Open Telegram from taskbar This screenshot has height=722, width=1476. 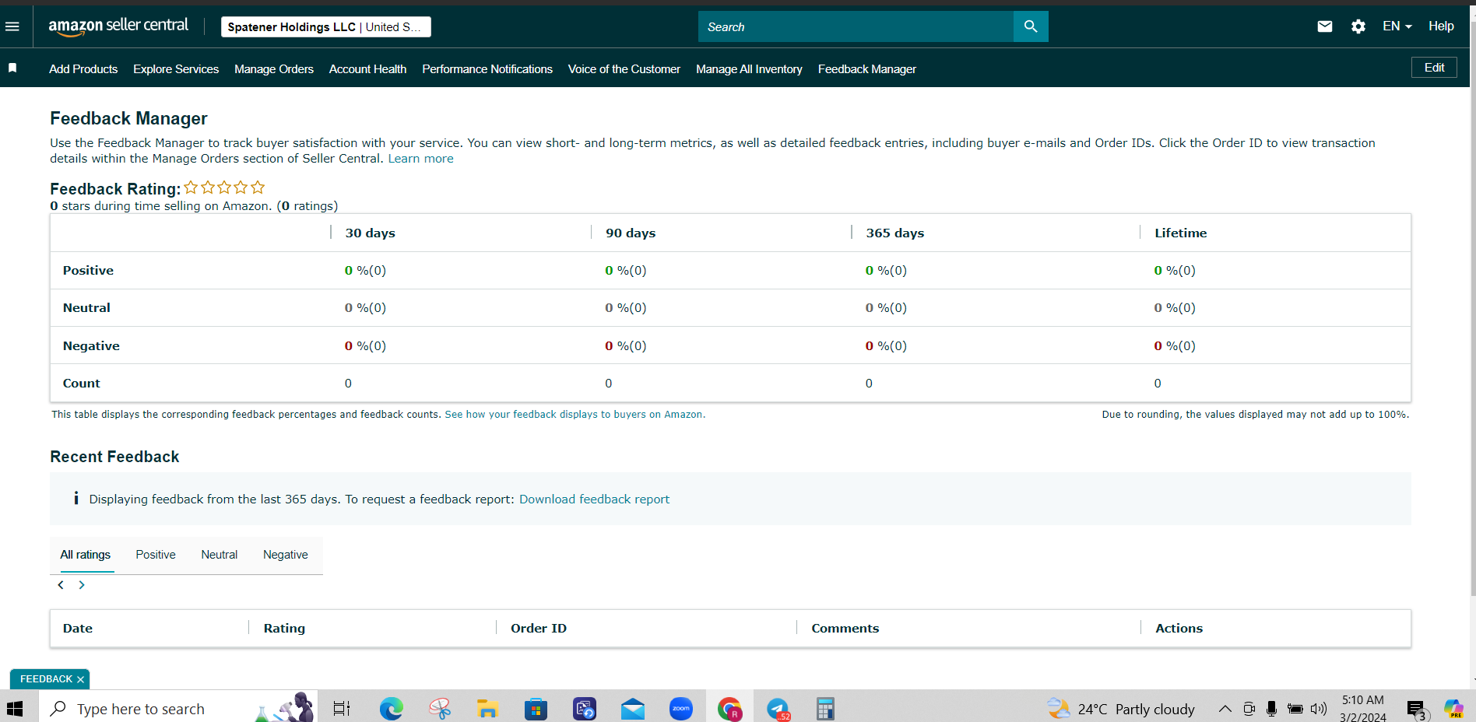click(x=778, y=709)
